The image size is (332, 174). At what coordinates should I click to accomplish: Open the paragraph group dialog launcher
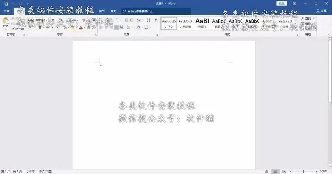[x=157, y=35]
